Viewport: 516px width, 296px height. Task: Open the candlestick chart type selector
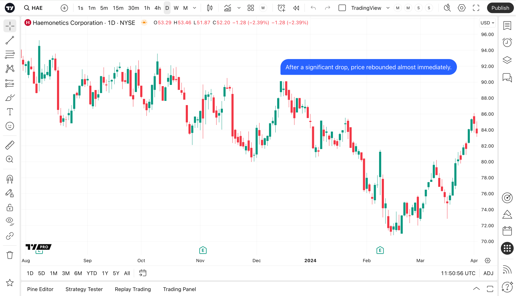click(x=210, y=8)
